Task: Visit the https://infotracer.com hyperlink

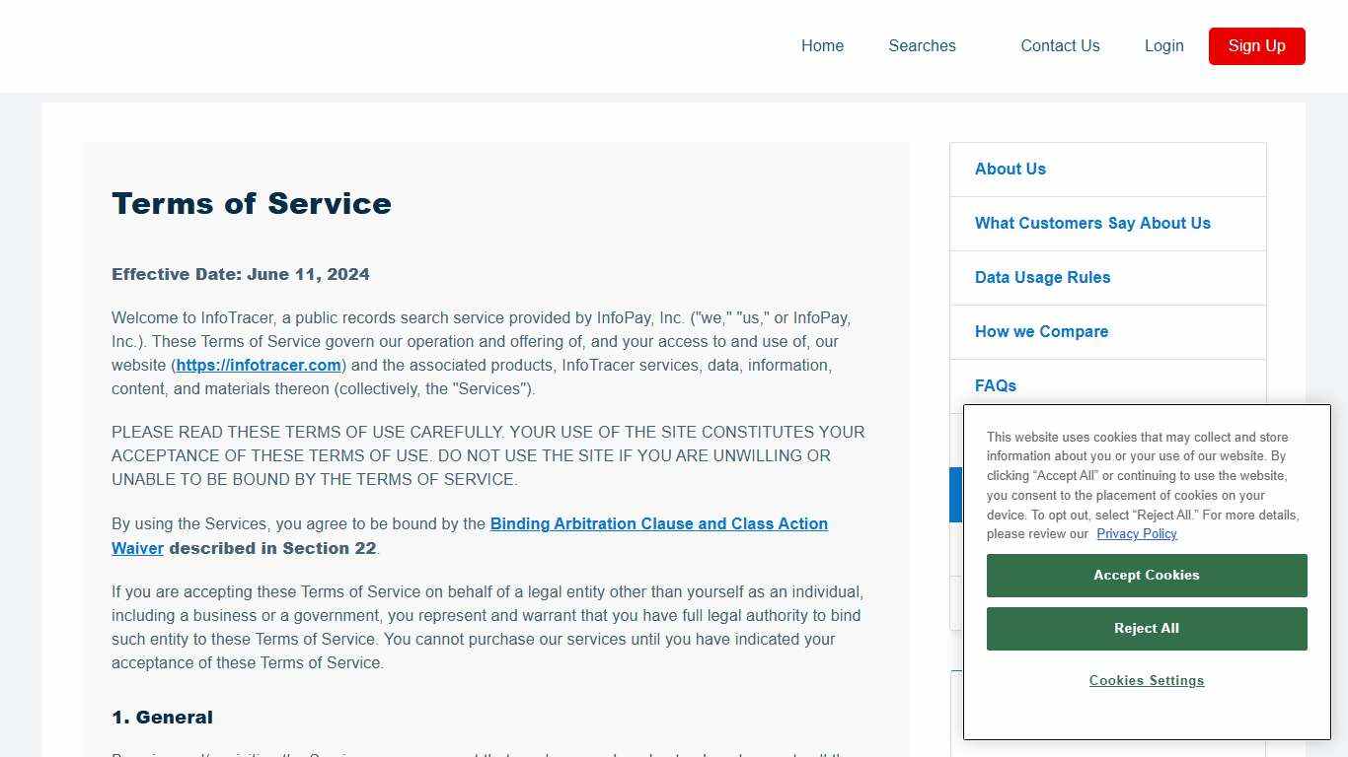Action: (259, 365)
